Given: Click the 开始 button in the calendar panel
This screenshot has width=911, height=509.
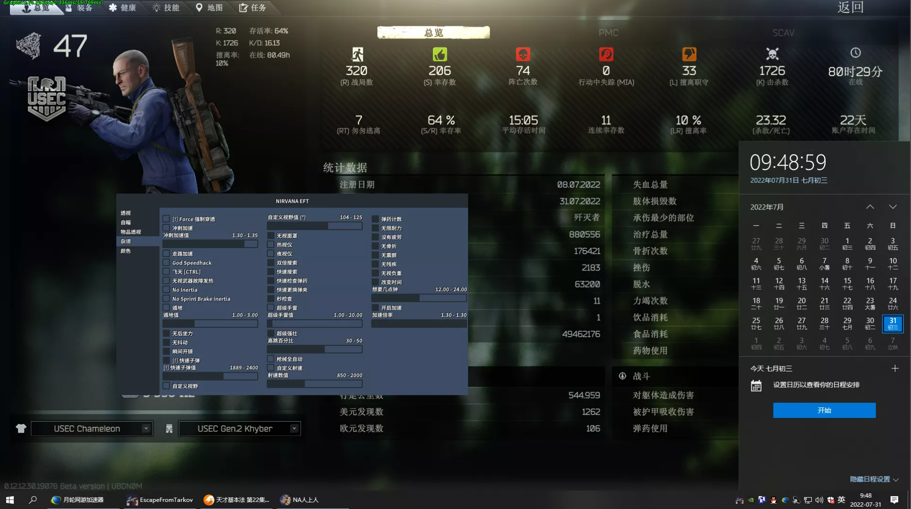Looking at the screenshot, I should coord(824,410).
